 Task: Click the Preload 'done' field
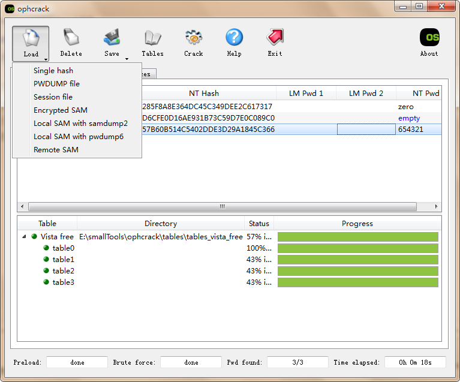tap(77, 362)
